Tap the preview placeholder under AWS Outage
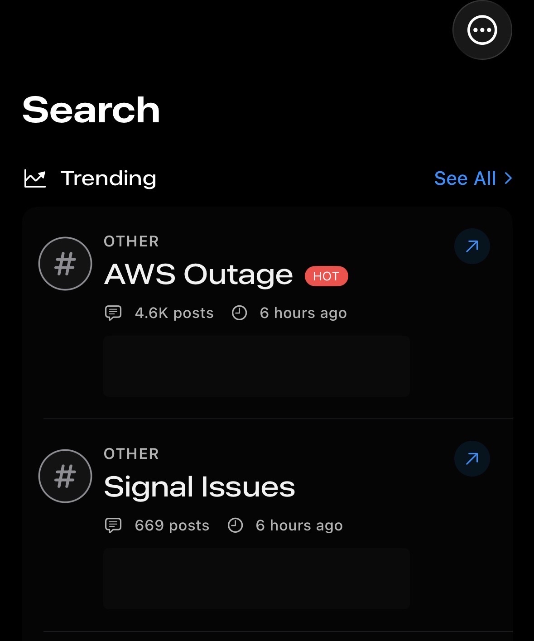The height and width of the screenshot is (641, 534). [256, 366]
